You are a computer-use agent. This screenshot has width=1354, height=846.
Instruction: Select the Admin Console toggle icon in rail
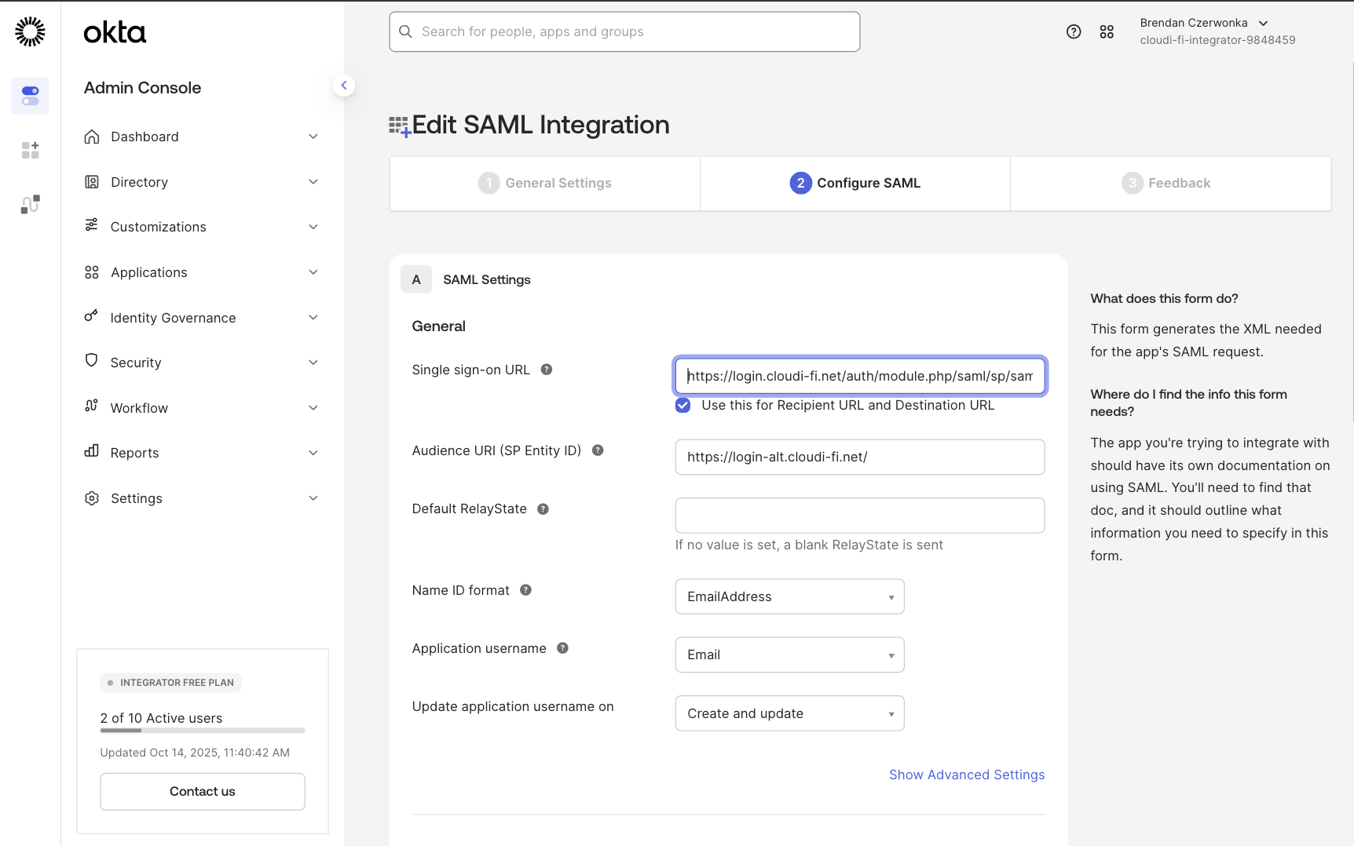[x=30, y=96]
